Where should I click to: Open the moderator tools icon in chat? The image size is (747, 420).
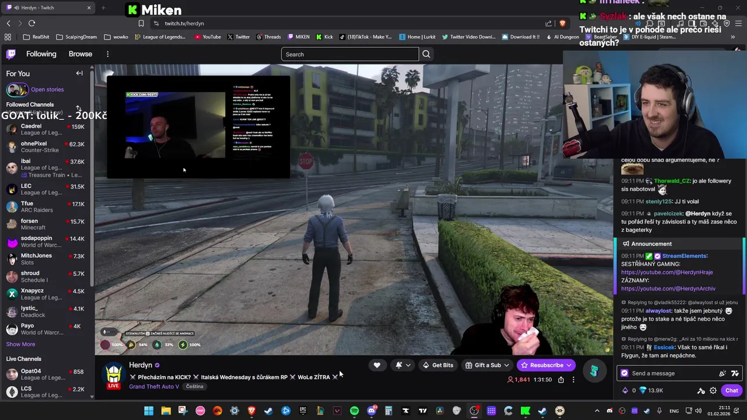coord(701,391)
